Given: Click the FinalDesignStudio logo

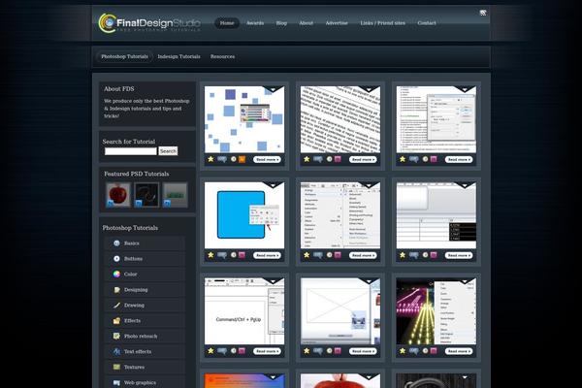Looking at the screenshot, I should 149,23.
